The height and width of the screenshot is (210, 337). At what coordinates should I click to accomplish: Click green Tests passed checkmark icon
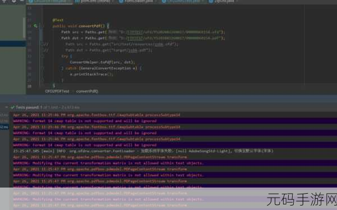coord(13,107)
